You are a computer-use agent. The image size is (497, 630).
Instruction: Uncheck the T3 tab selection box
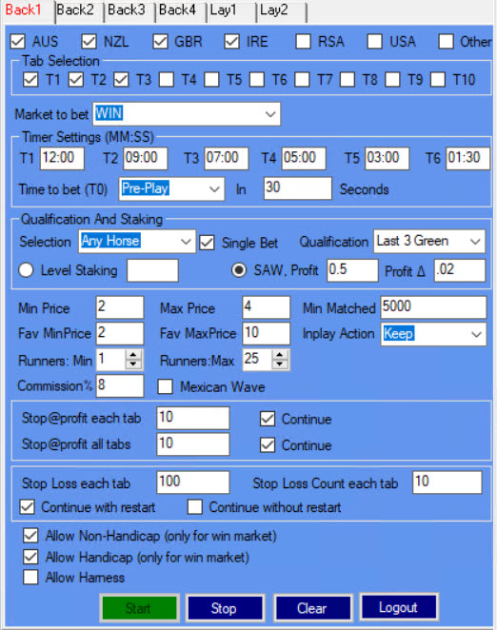[121, 80]
